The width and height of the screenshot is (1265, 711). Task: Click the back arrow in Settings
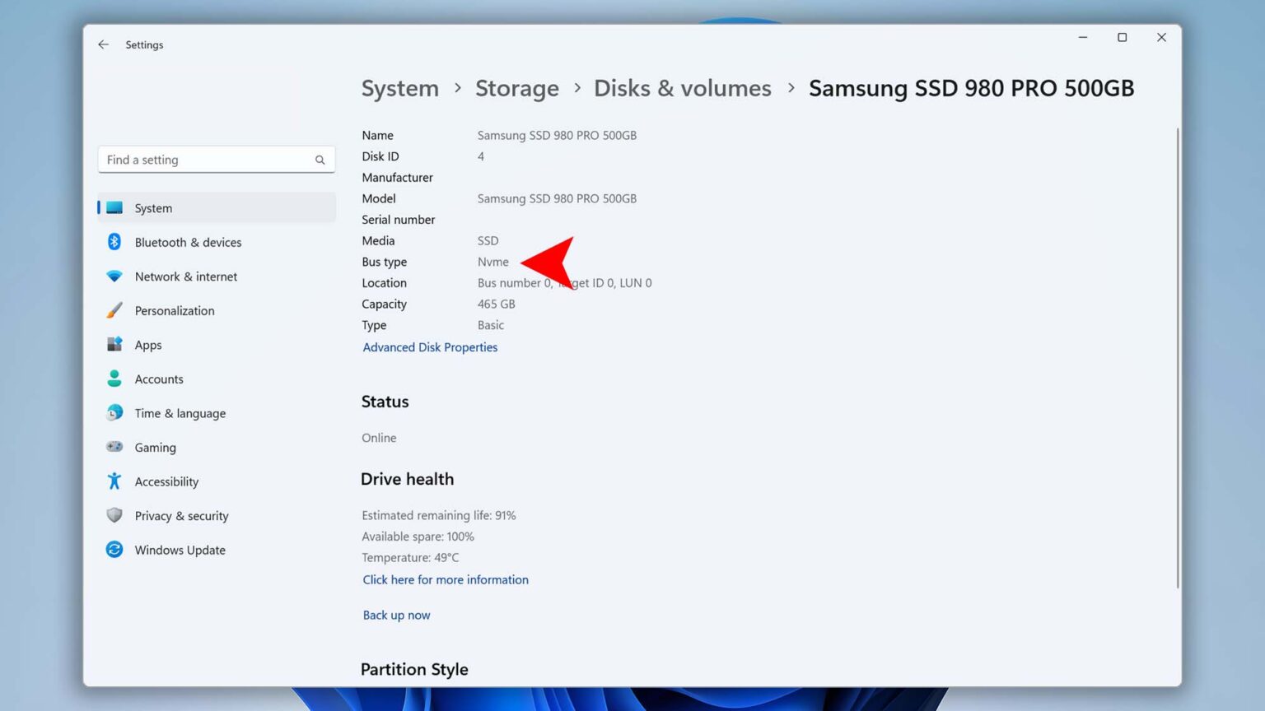pyautogui.click(x=103, y=44)
